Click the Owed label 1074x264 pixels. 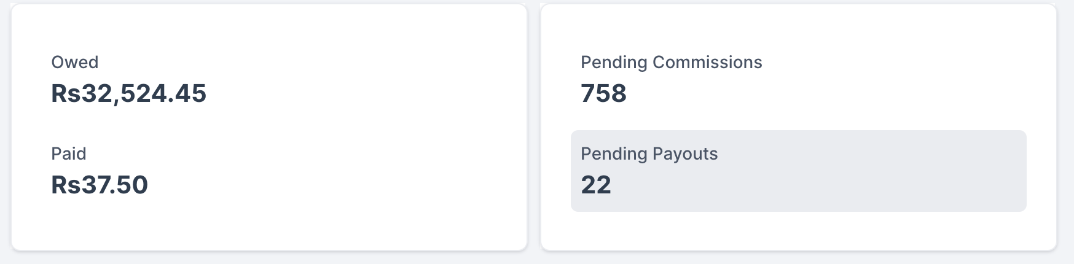tap(74, 63)
